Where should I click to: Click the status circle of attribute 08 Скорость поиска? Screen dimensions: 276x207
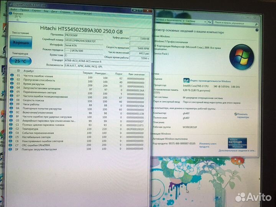click(x=11, y=100)
